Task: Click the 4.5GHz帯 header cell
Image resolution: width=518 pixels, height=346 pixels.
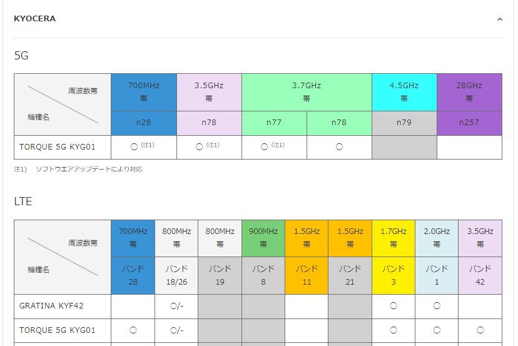Action: tap(404, 92)
